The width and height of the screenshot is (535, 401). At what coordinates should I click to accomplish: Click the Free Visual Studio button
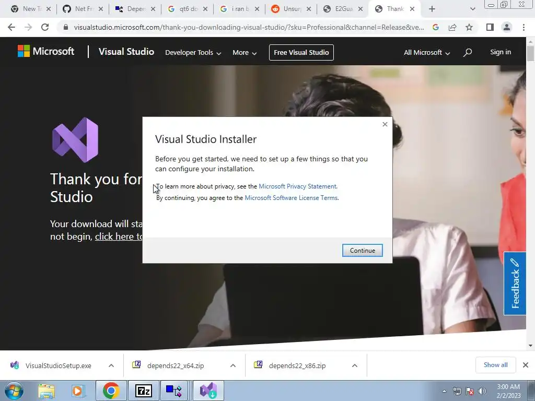tap(301, 53)
